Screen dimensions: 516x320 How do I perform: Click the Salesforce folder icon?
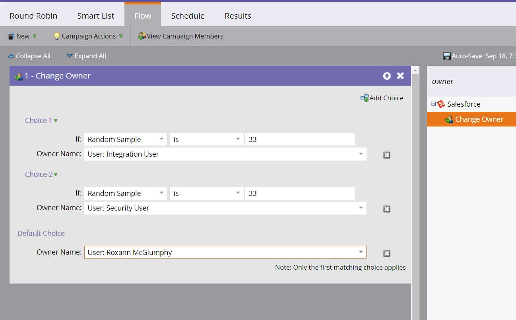pyautogui.click(x=441, y=104)
